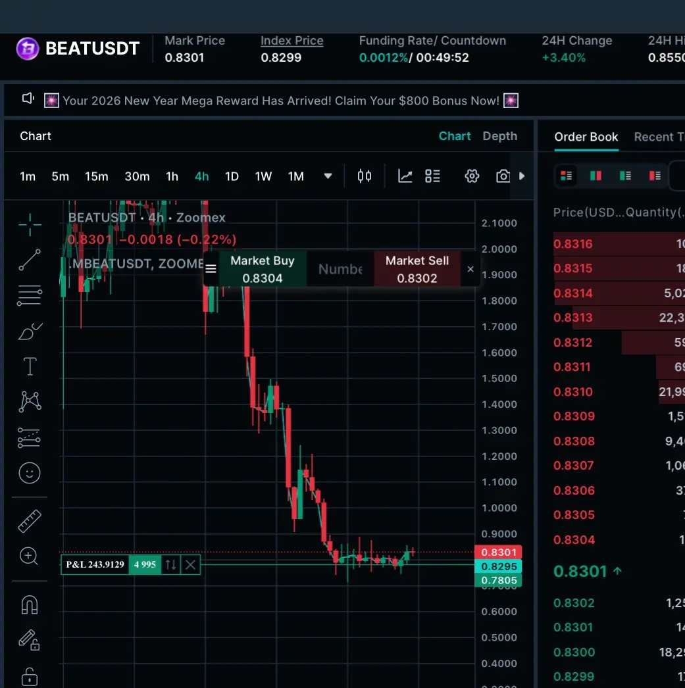
Task: Switch to the 1h timeframe
Action: (x=172, y=176)
